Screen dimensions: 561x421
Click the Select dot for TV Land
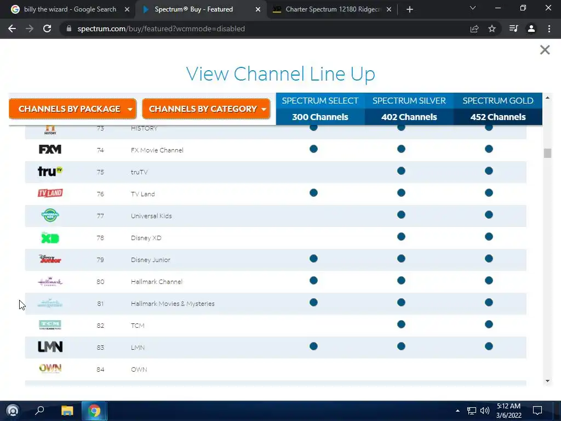click(x=313, y=192)
